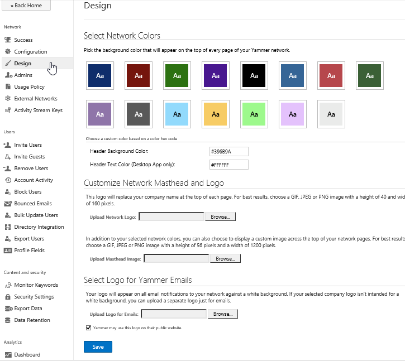The image size is (405, 361).
Task: Click the Admins person icon
Action: pyautogui.click(x=8, y=75)
